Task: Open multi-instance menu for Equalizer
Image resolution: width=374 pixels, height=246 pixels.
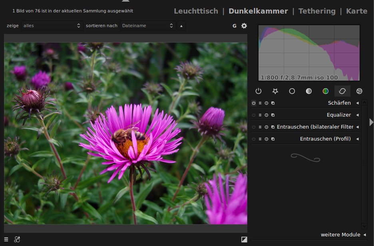Action: [x=273, y=115]
